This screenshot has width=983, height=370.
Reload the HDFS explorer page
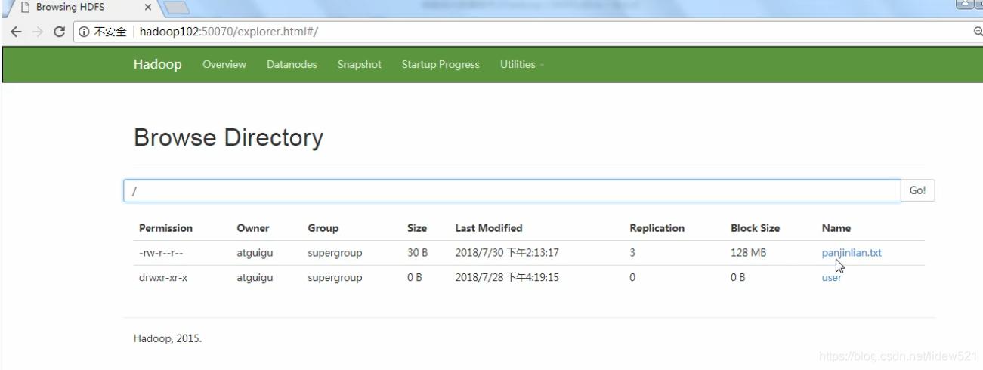click(x=60, y=32)
